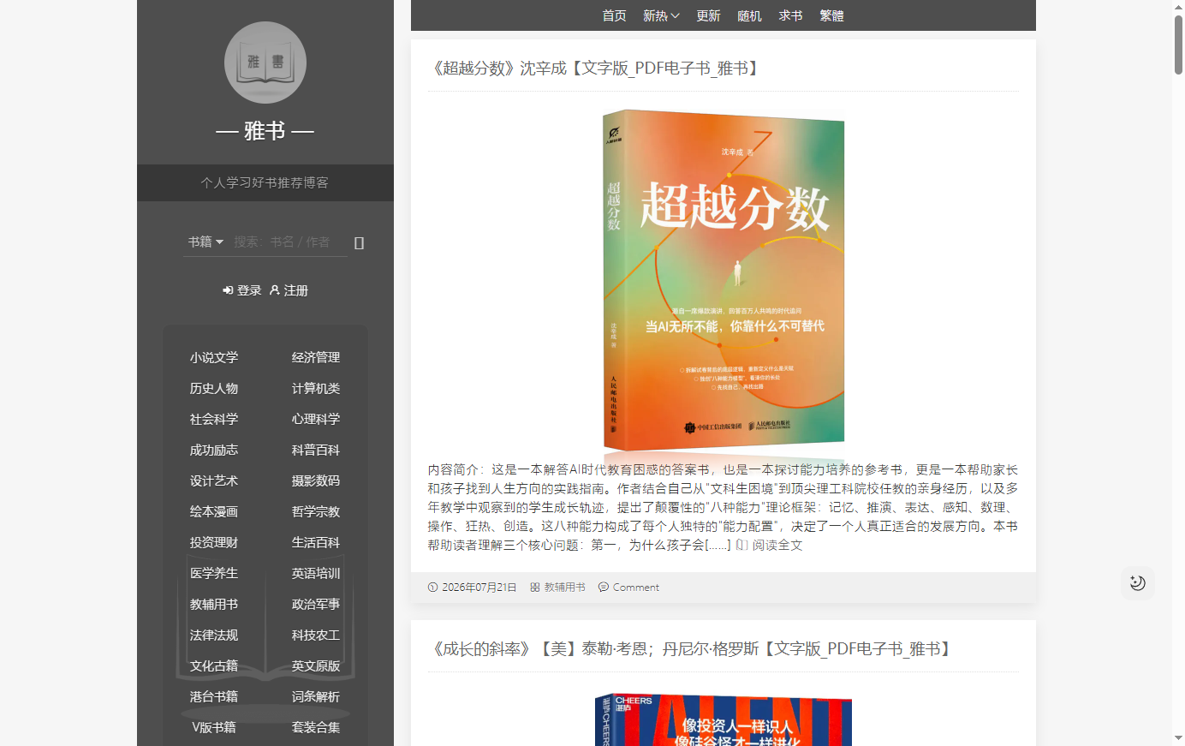Open the 绘本漫画 category
Image resolution: width=1185 pixels, height=746 pixels.
(x=214, y=511)
